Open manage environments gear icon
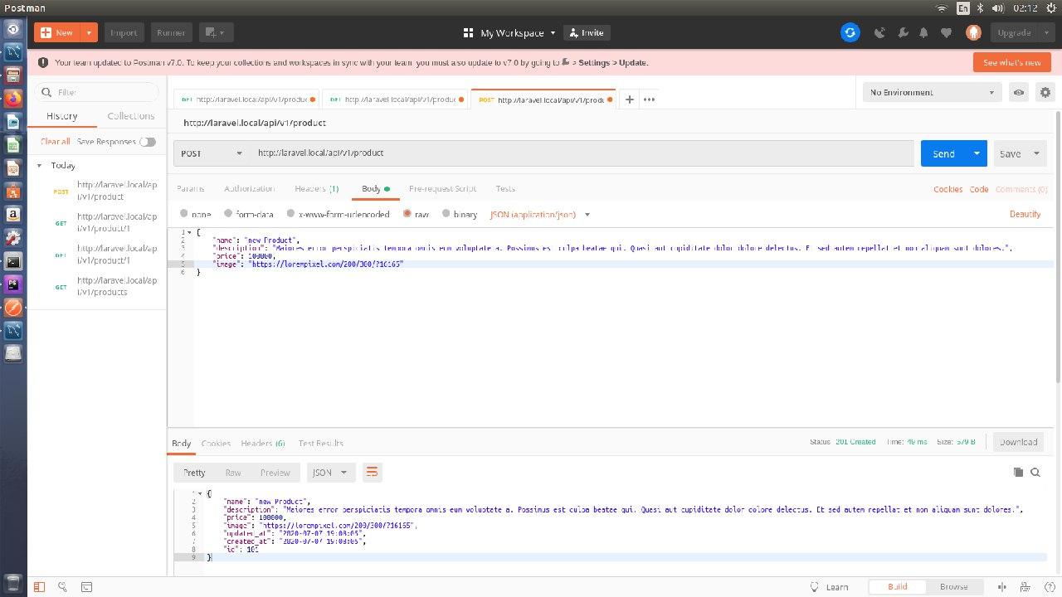This screenshot has width=1062, height=597. coord(1045,93)
